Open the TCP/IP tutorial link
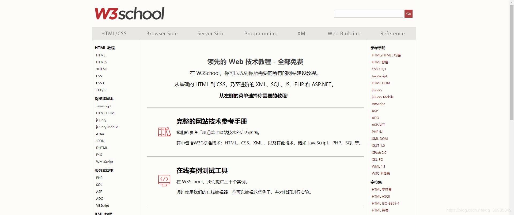This screenshot has width=514, height=215. coord(101,90)
